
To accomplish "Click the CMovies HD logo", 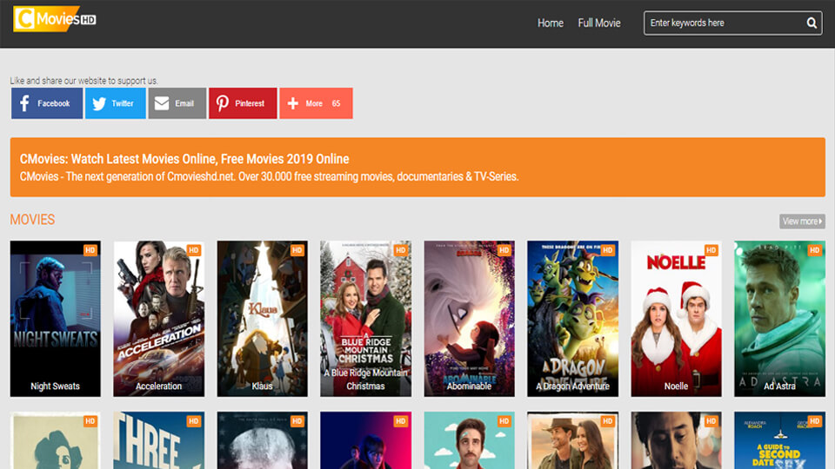I will 54,19.
